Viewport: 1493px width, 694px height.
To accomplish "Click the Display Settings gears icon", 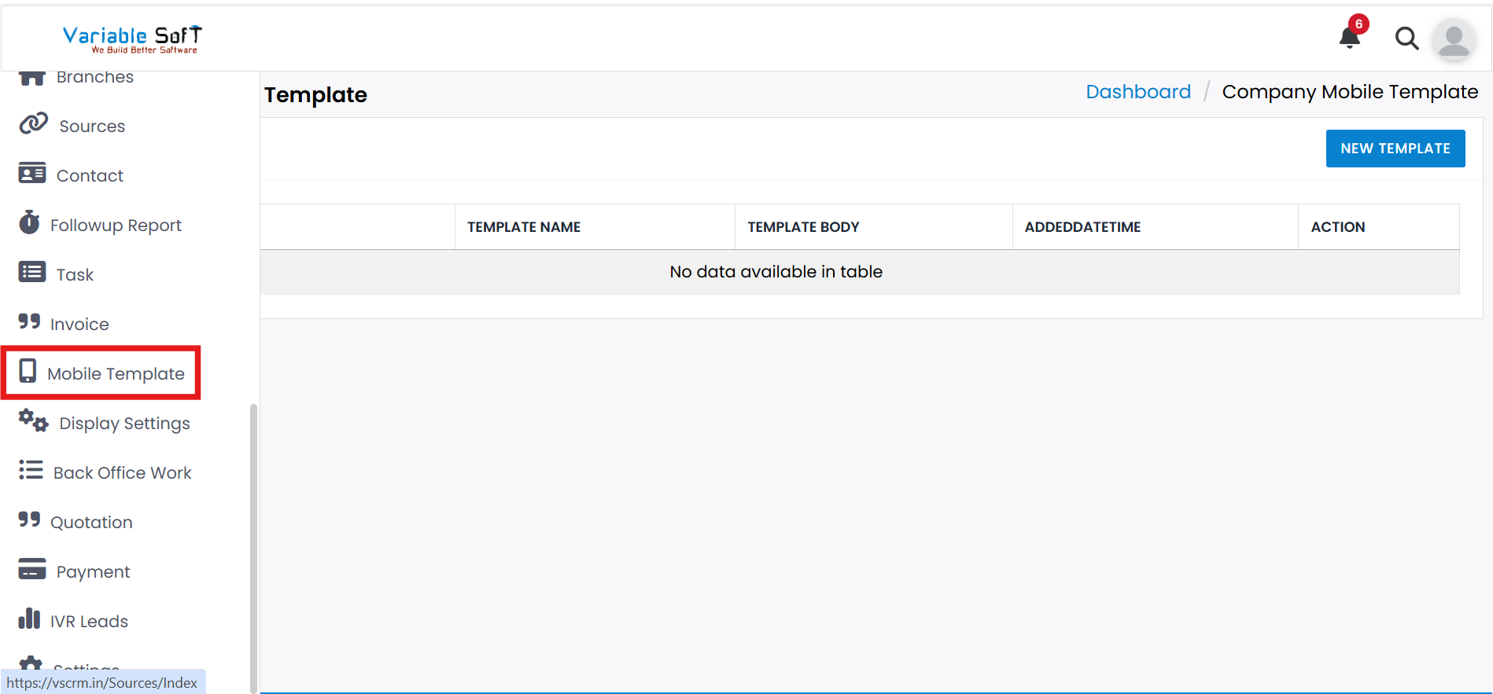I will 34,421.
